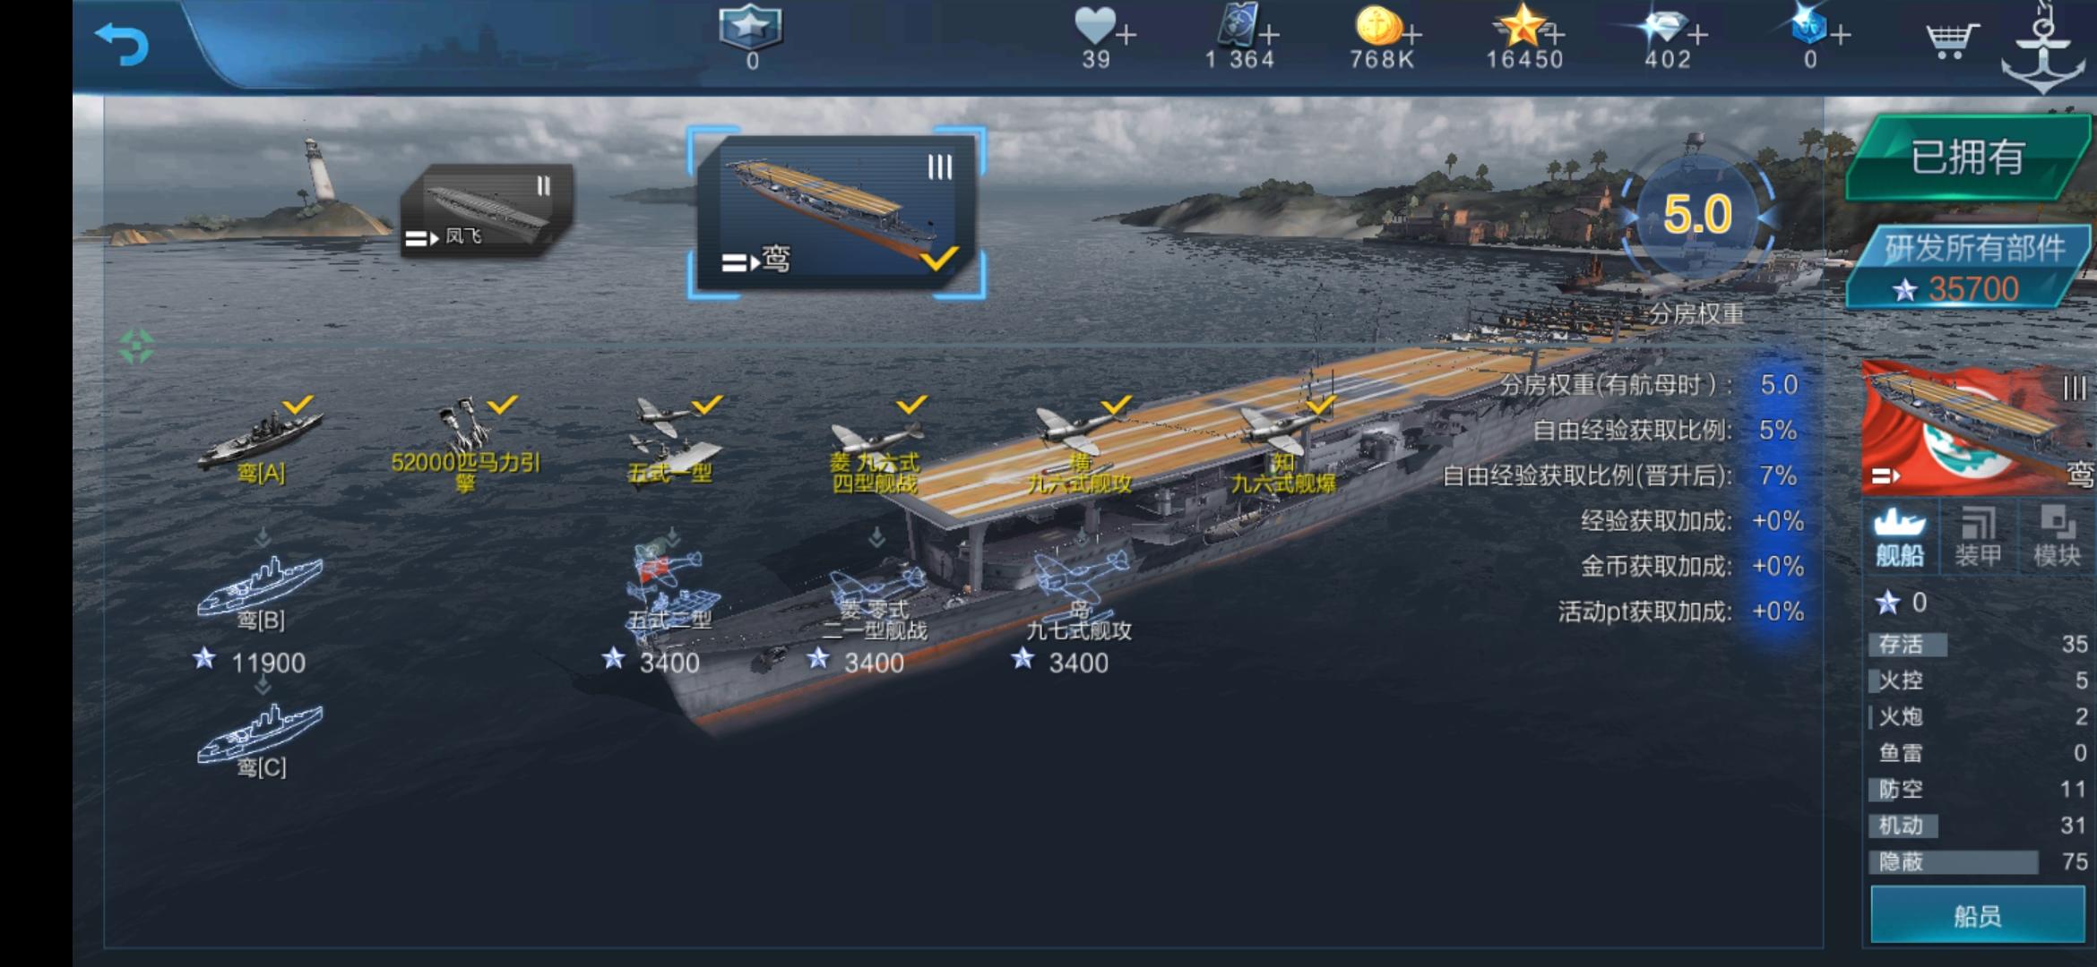Viewport: 2097px width, 967px height.
Task: Switch to the 装甲 tab
Action: tap(1978, 536)
